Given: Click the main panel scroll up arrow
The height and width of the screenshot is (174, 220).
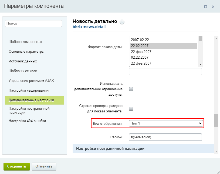Looking at the screenshot, I should [216, 39].
